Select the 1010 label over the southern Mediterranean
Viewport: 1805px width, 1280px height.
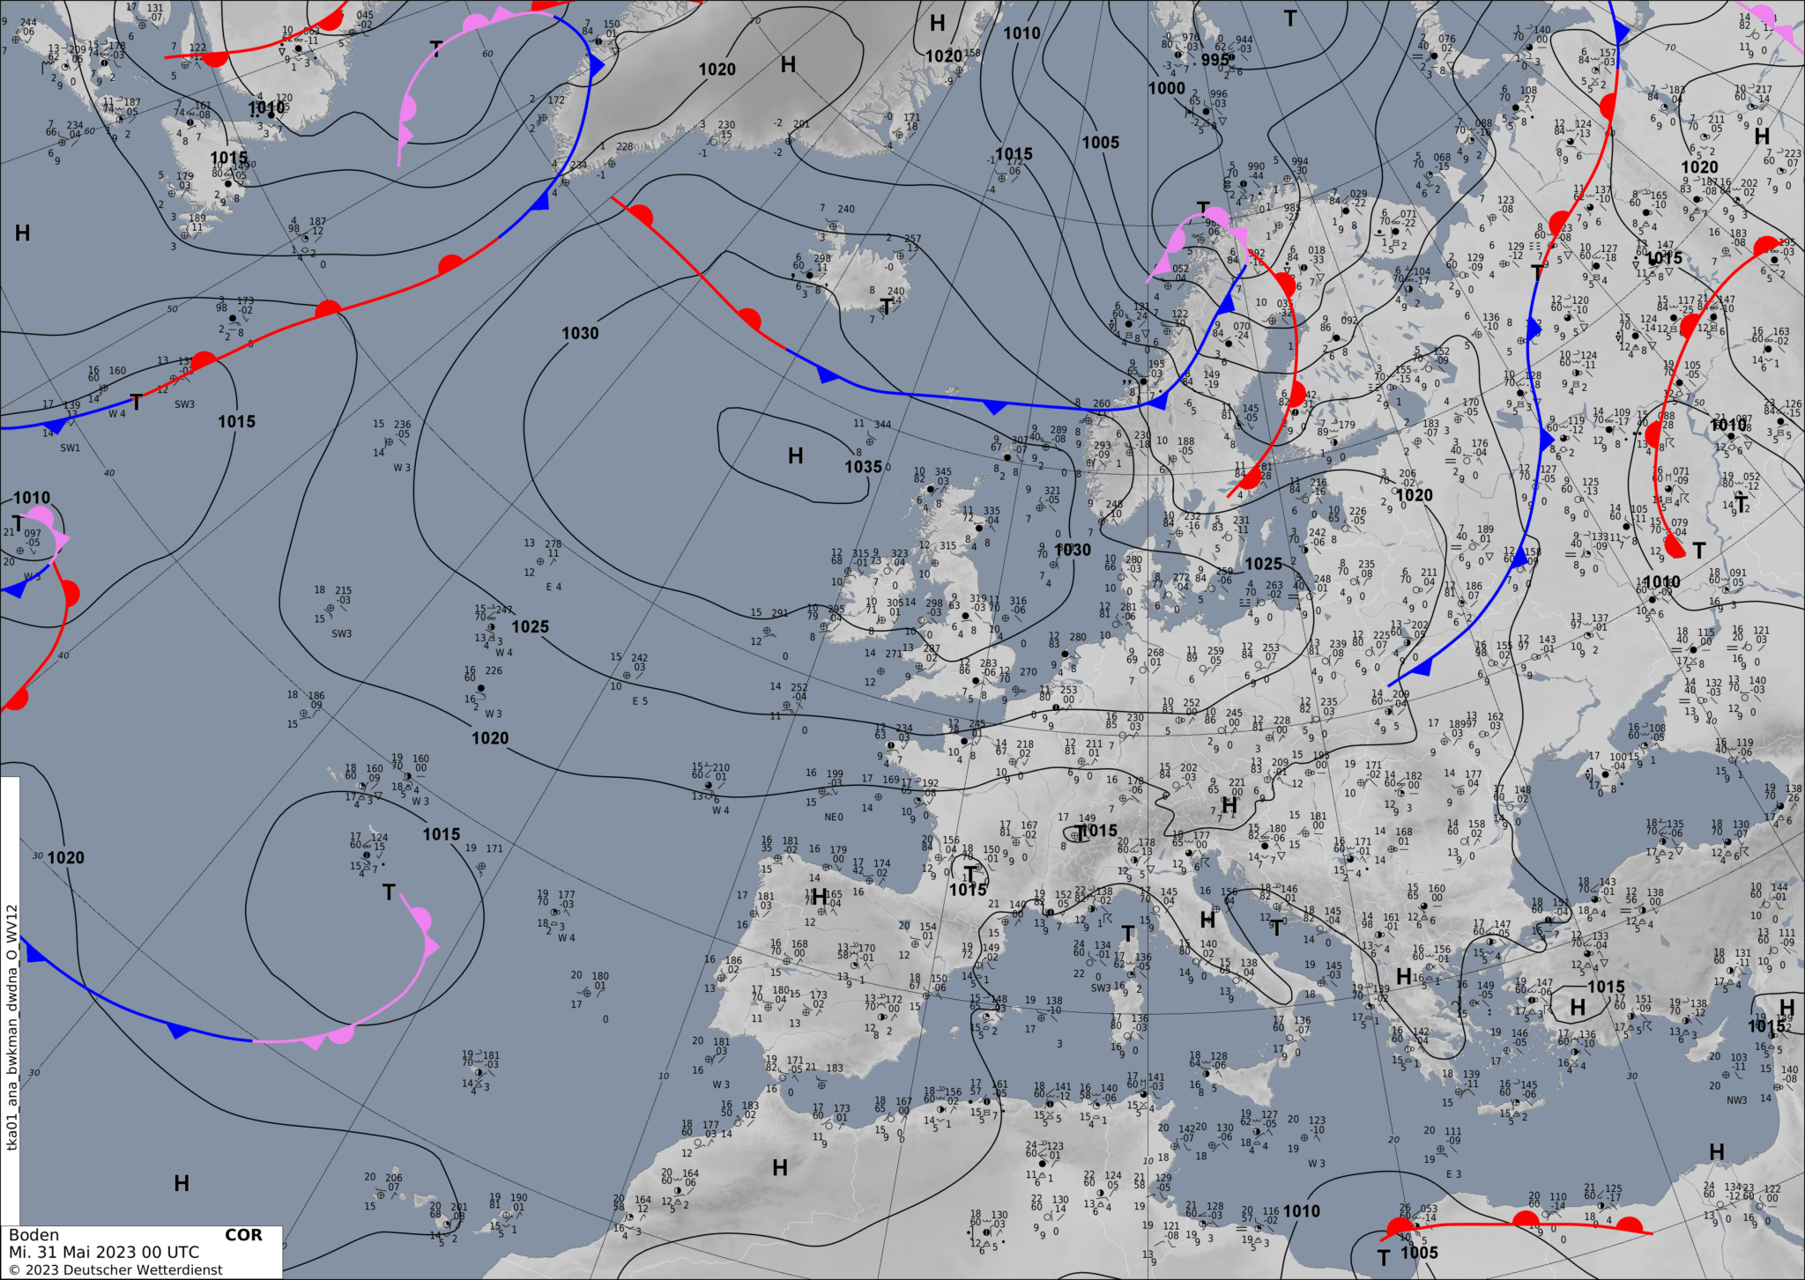pyautogui.click(x=1302, y=1211)
